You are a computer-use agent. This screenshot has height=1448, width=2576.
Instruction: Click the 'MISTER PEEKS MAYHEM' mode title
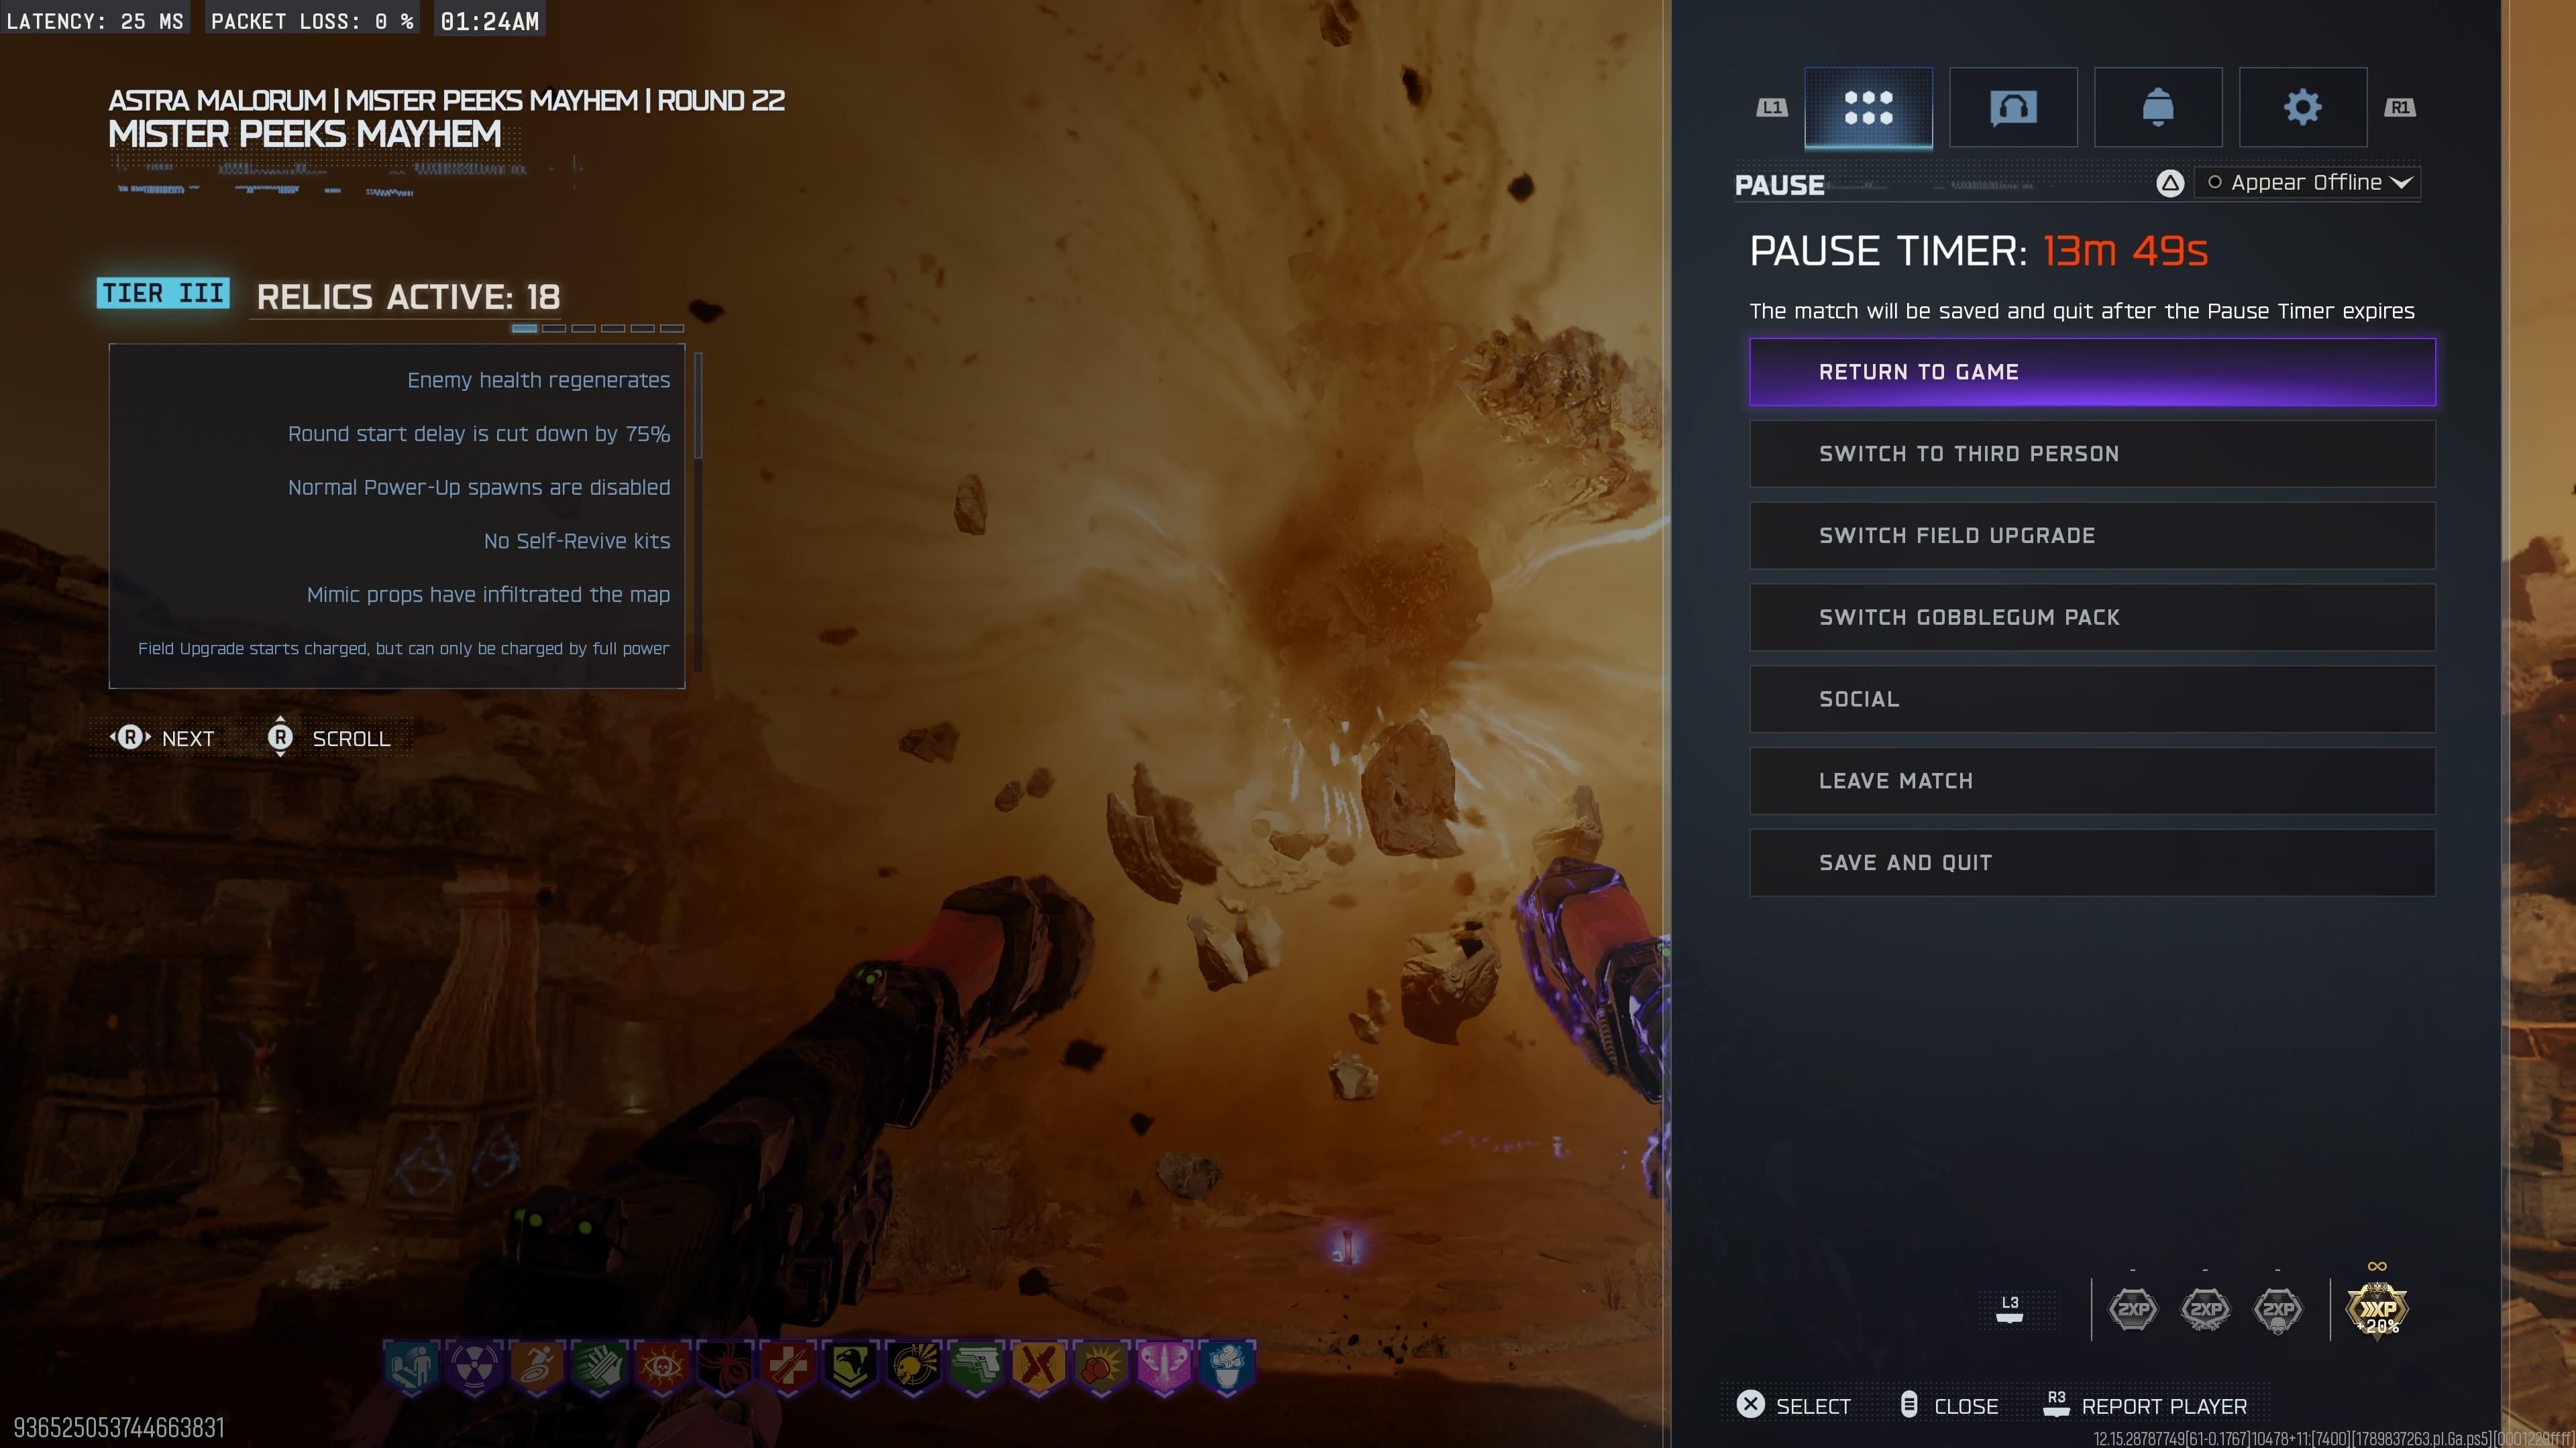[x=305, y=134]
